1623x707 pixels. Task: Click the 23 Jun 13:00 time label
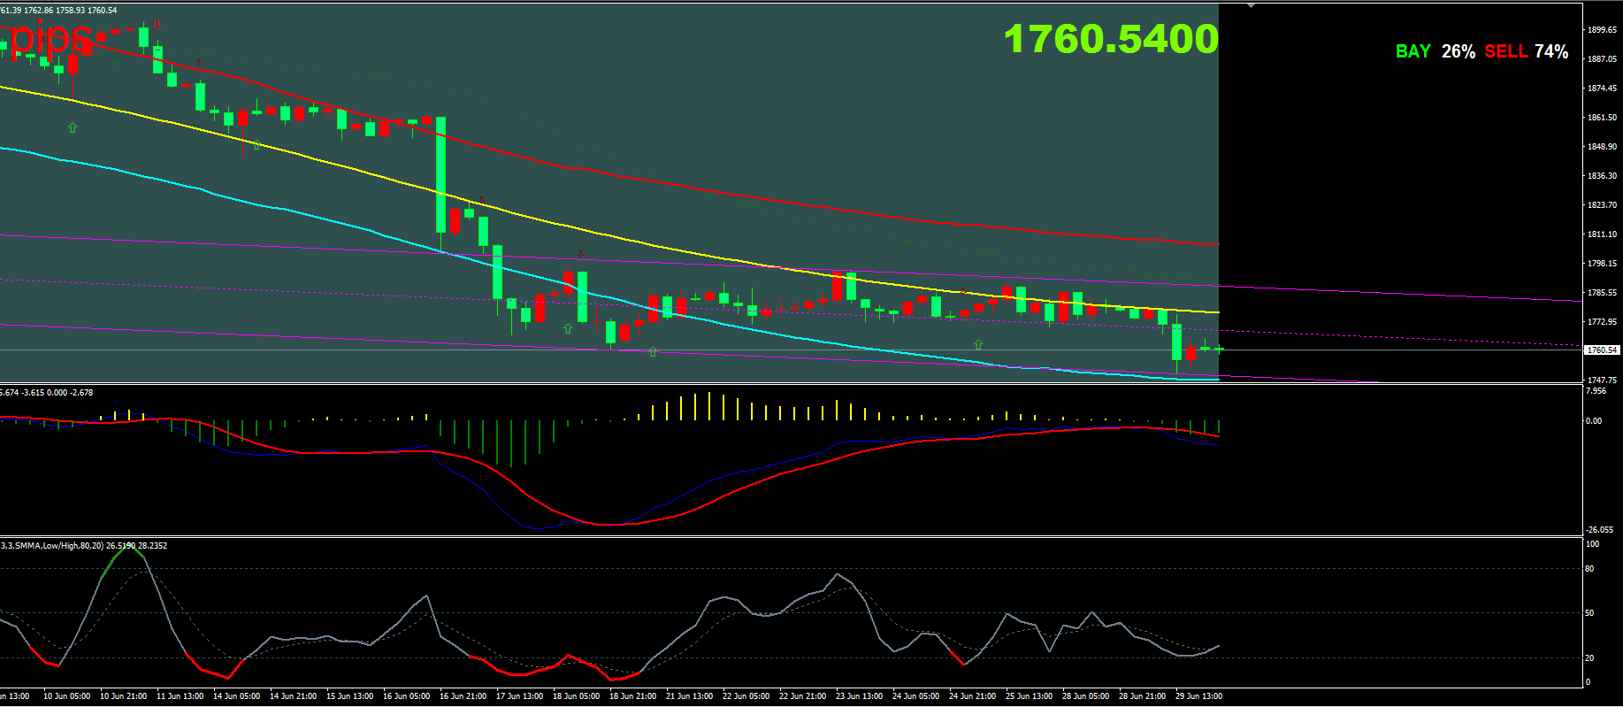click(x=859, y=696)
